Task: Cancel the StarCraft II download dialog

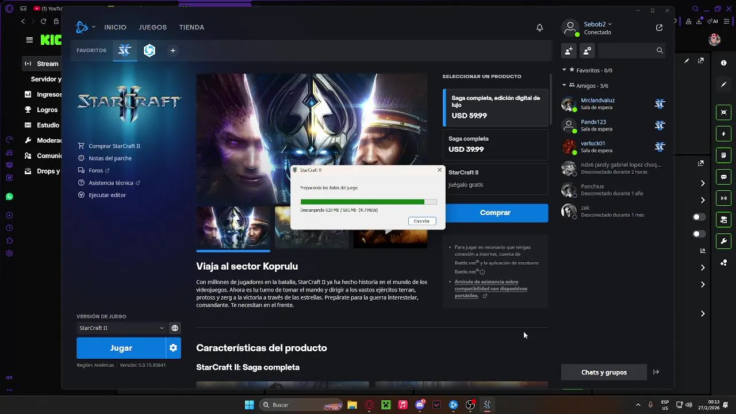Action: [421, 221]
